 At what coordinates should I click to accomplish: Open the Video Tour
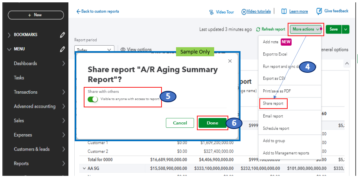click(x=225, y=12)
